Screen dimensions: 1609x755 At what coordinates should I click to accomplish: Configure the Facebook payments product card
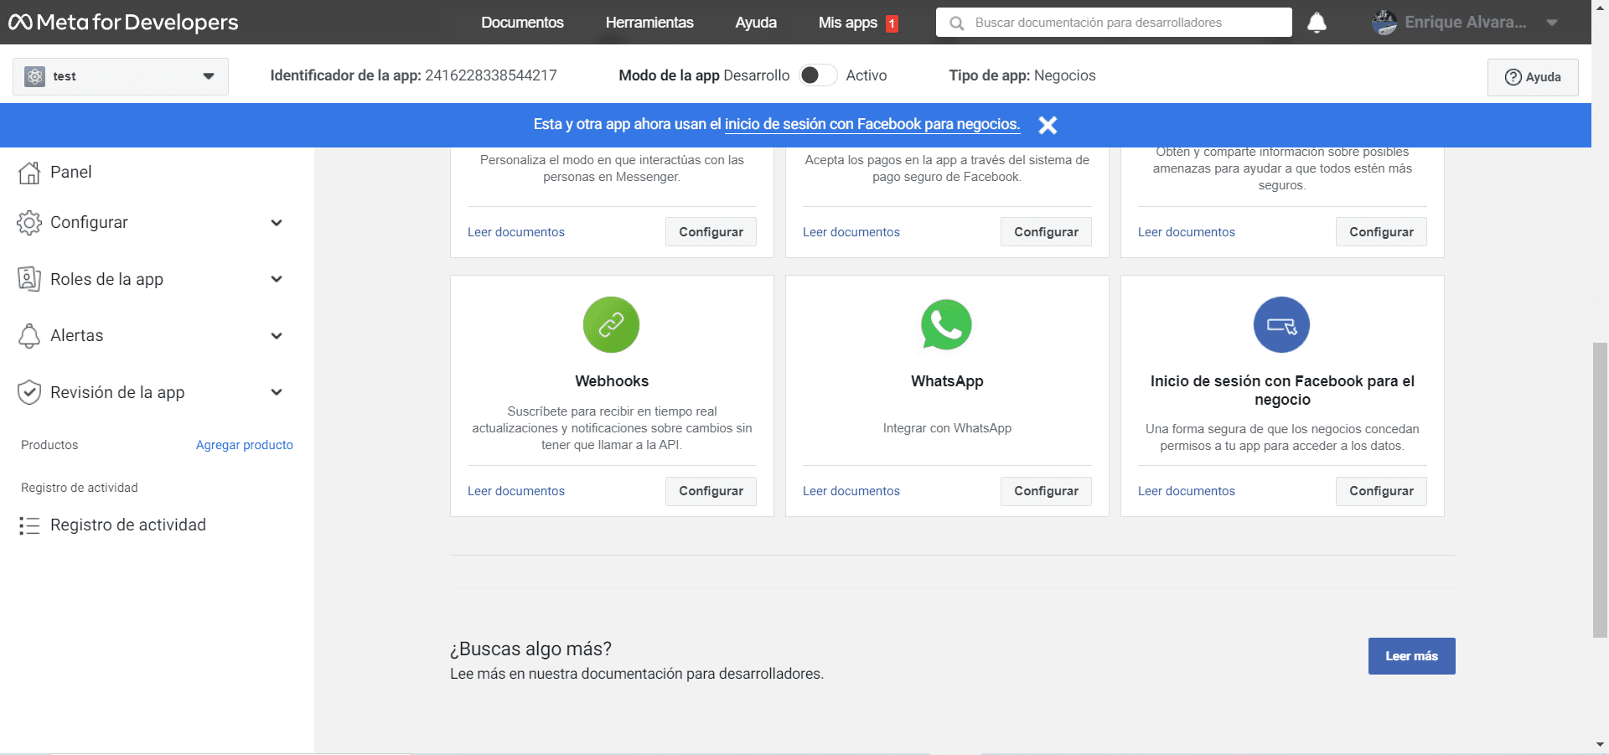click(1046, 232)
